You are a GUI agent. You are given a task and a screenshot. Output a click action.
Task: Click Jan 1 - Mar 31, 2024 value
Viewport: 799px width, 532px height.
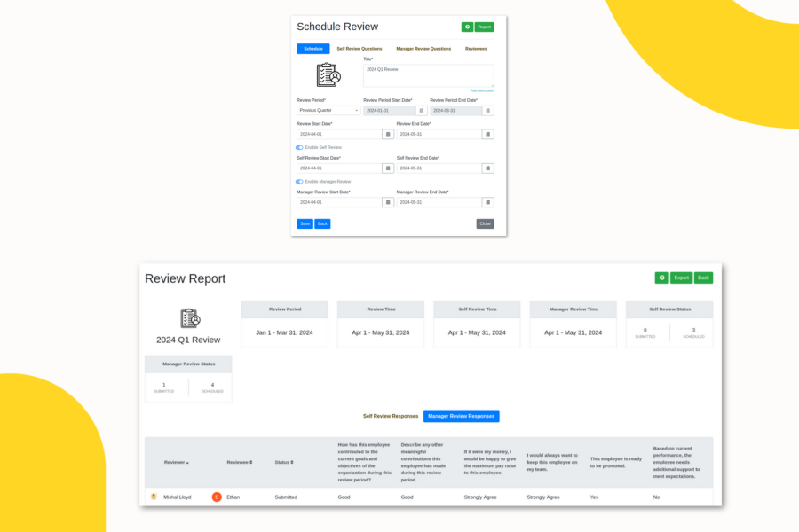[284, 333]
